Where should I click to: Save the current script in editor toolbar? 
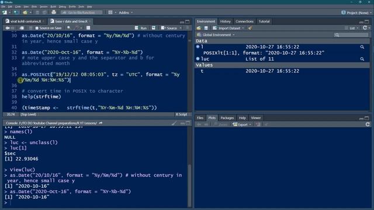pos(30,28)
